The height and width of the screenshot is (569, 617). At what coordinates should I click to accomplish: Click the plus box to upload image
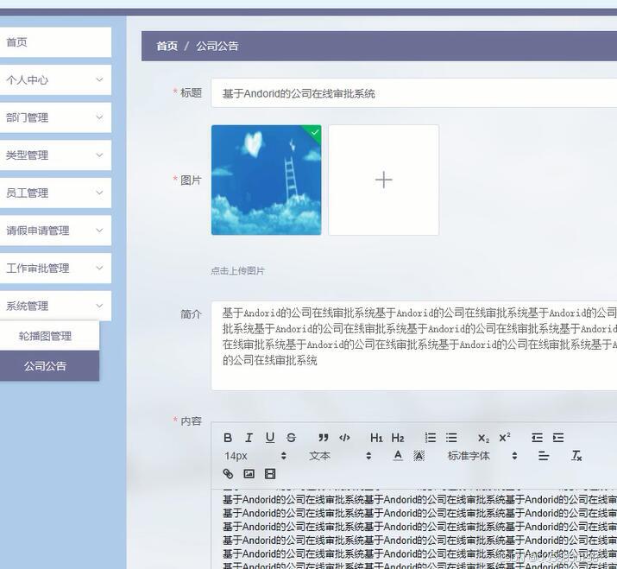pos(384,180)
